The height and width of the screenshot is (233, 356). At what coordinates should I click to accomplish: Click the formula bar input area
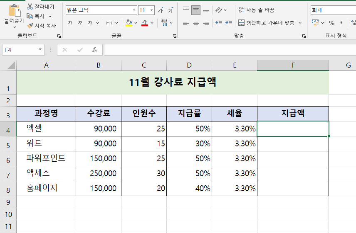pos(230,50)
